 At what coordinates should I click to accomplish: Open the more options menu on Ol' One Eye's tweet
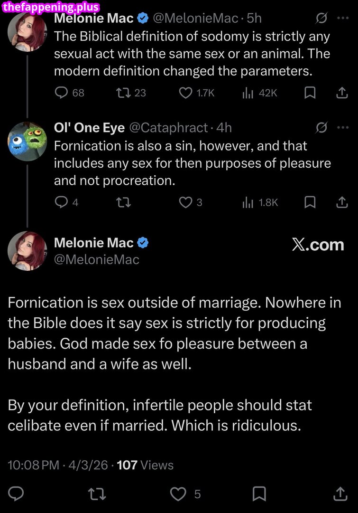343,127
